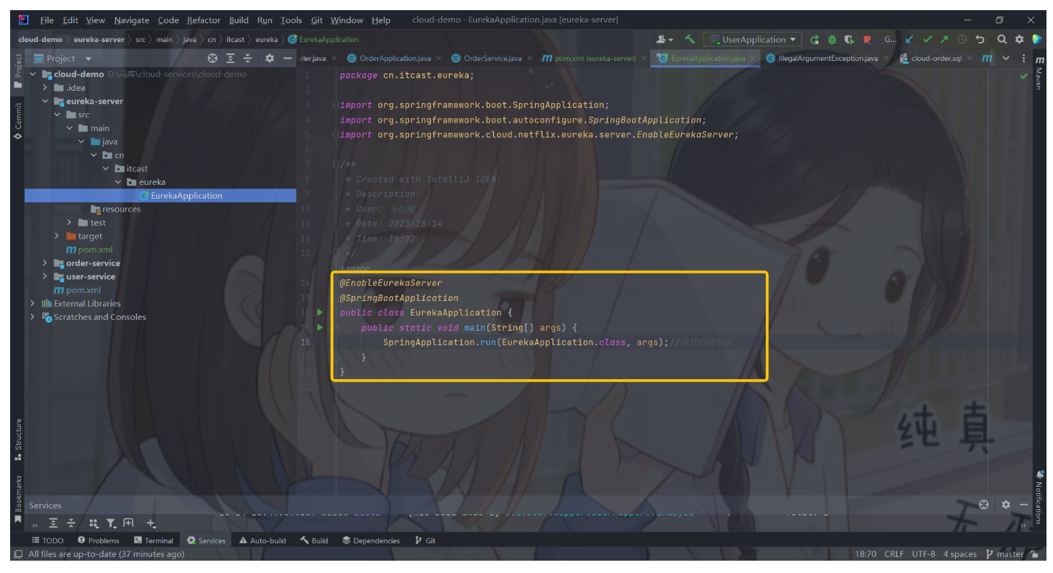Open the Auto-build tool window
The height and width of the screenshot is (573, 1053).
point(263,540)
